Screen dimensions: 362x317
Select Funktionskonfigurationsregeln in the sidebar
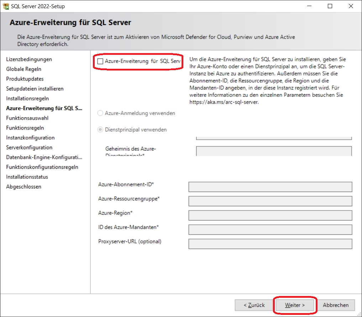(42, 167)
